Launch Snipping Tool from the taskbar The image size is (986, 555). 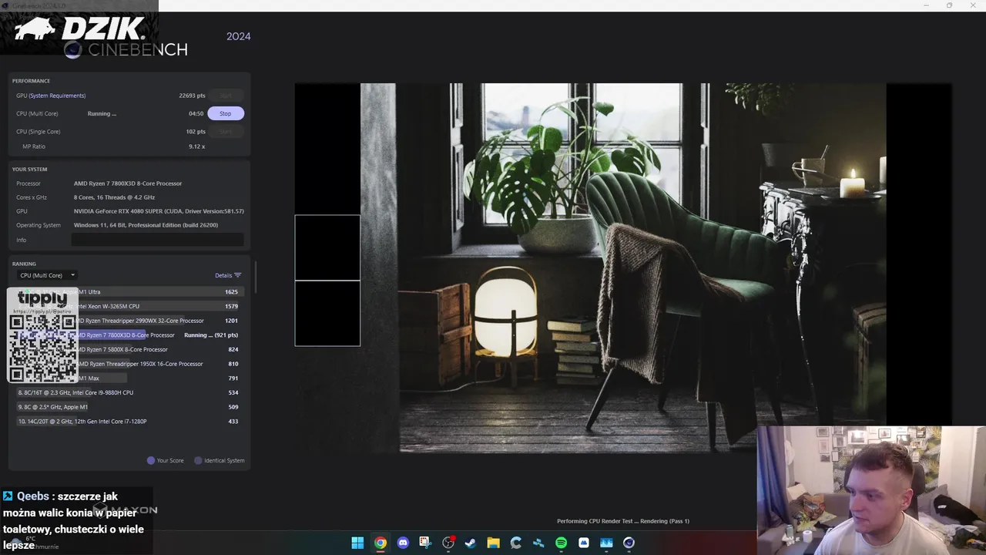click(425, 543)
